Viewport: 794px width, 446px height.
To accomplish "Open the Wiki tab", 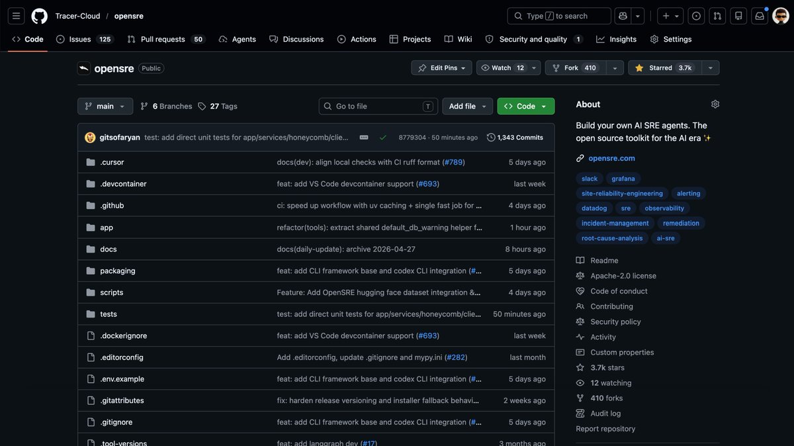I will click(x=459, y=39).
